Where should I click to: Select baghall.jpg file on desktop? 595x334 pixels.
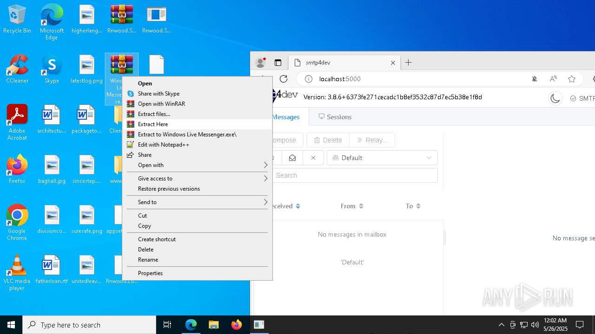tap(52, 170)
